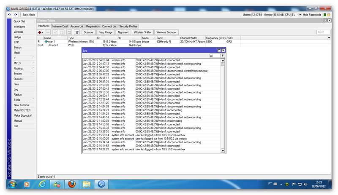The height and width of the screenshot is (195, 338).
Task: Open the Windows Start orb
Action: tap(12, 184)
